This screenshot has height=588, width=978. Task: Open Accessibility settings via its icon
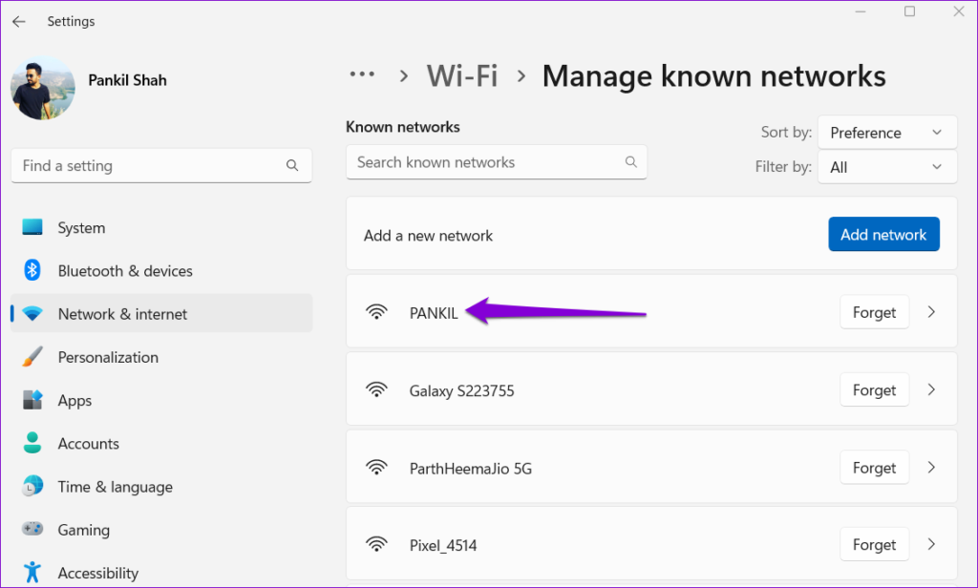click(x=32, y=572)
